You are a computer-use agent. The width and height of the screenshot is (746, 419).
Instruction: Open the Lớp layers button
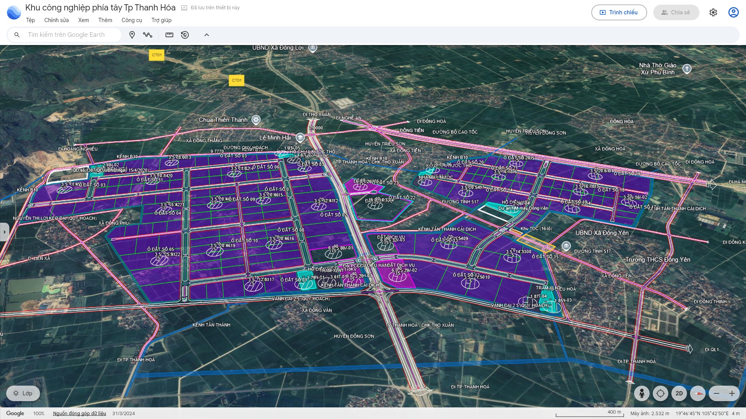coord(23,393)
